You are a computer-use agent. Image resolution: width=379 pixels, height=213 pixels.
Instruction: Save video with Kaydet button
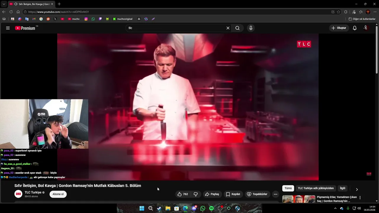click(233, 194)
